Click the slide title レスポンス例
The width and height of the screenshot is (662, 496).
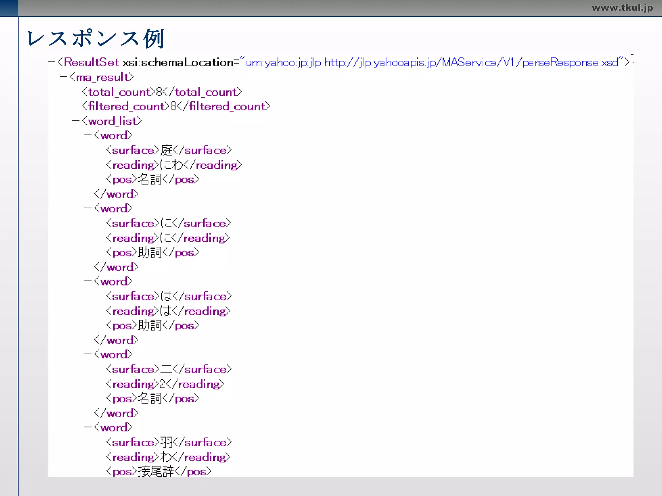pos(96,38)
